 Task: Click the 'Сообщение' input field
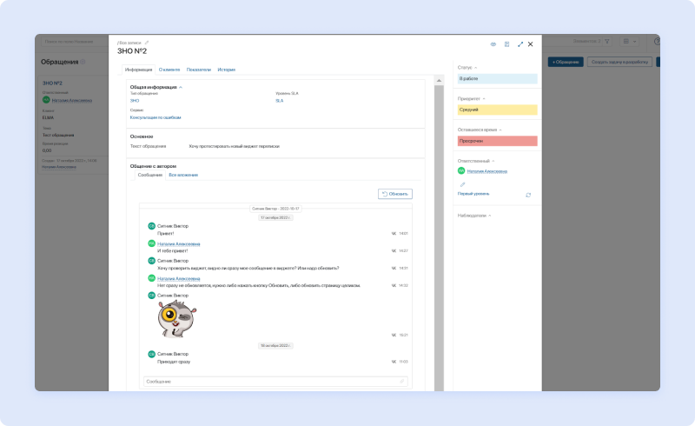(x=269, y=381)
